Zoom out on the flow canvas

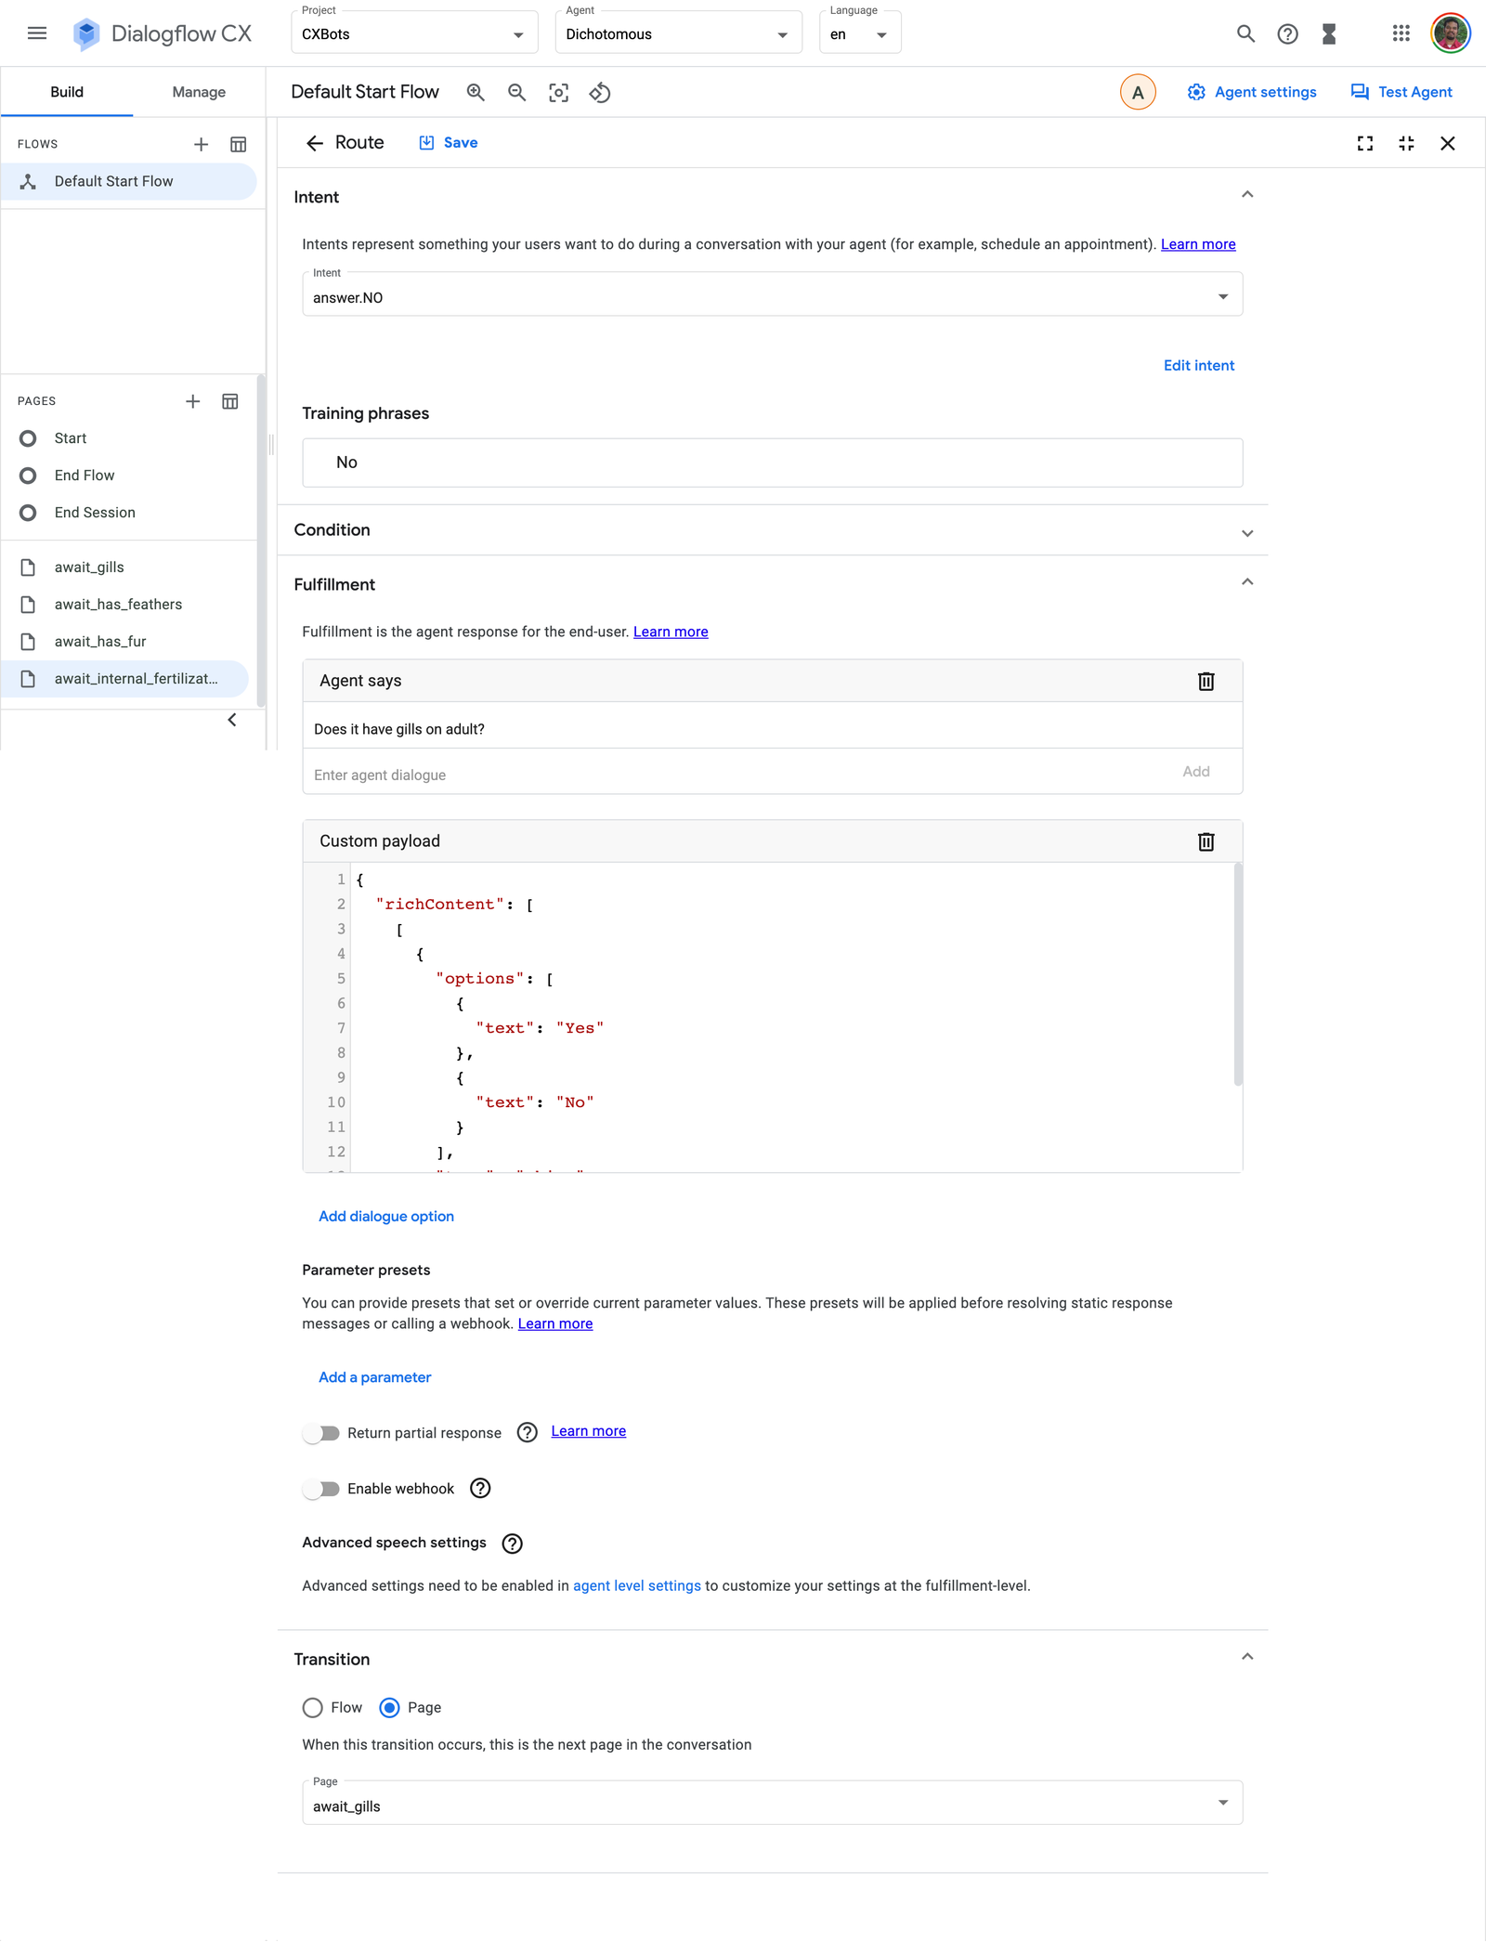click(x=517, y=92)
